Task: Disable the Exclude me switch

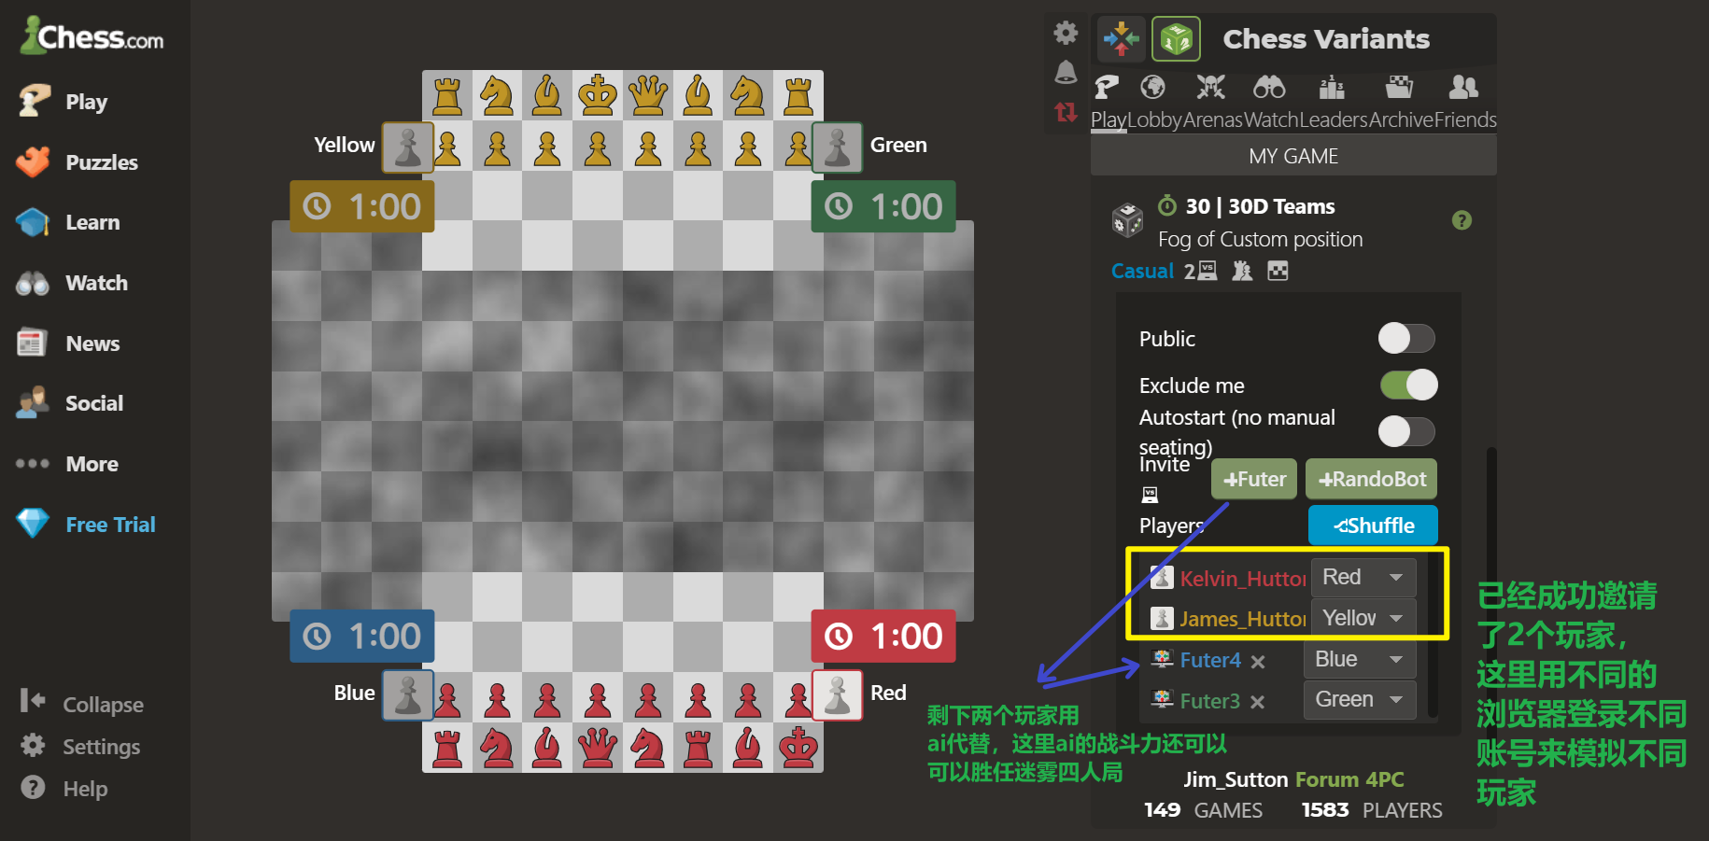Action: click(1409, 385)
